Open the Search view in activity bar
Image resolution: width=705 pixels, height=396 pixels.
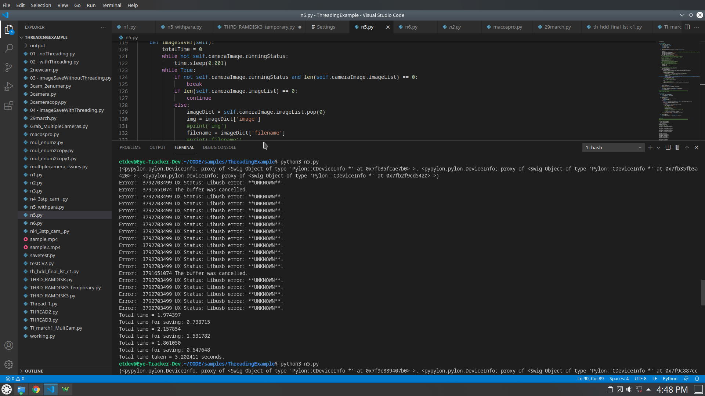click(9, 48)
